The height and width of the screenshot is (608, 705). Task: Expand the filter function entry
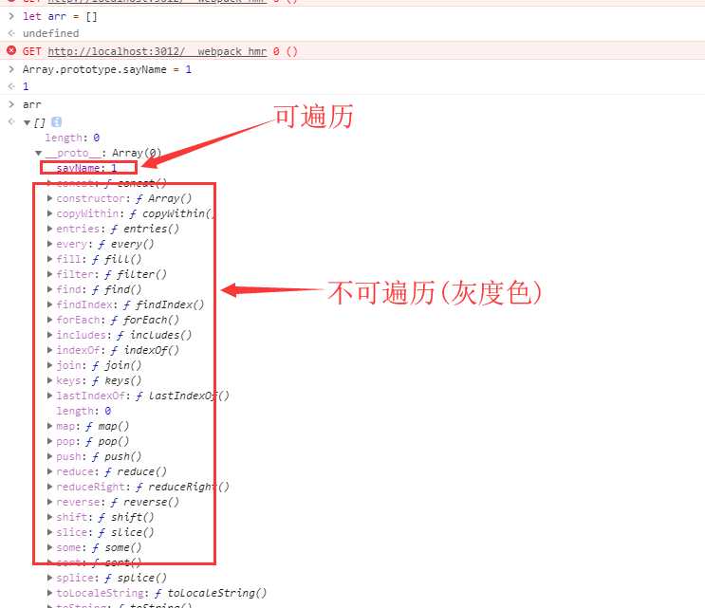tap(50, 274)
